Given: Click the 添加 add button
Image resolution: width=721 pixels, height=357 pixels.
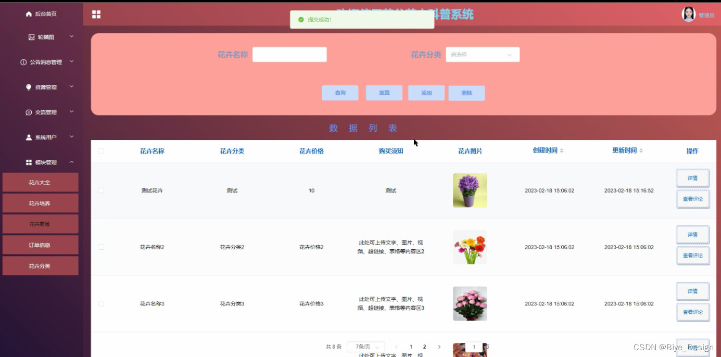Looking at the screenshot, I should pyautogui.click(x=426, y=93).
